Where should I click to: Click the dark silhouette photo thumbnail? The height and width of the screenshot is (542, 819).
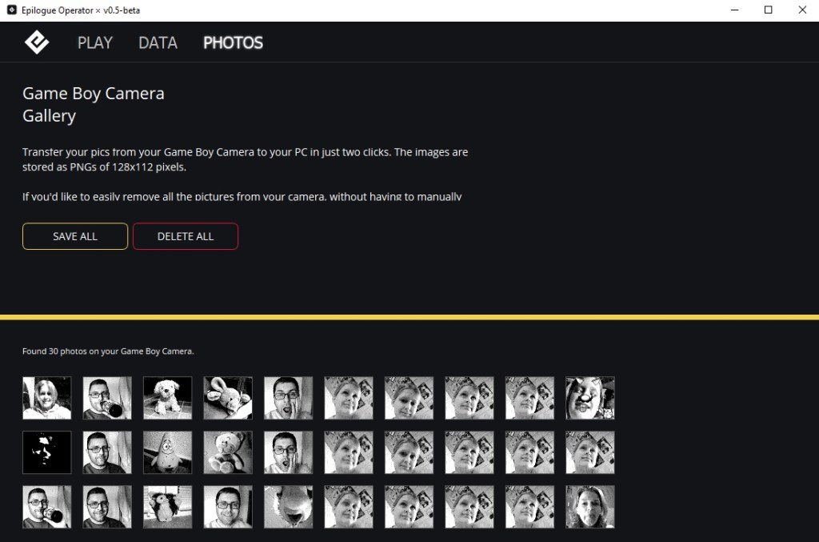pyautogui.click(x=47, y=452)
